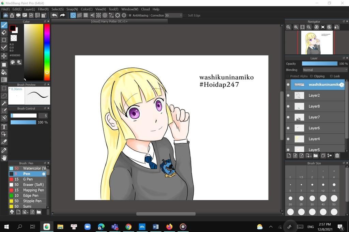This screenshot has width=349, height=232.
Task: Turn snap off with first snap icon
Action: pyautogui.click(x=73, y=15)
